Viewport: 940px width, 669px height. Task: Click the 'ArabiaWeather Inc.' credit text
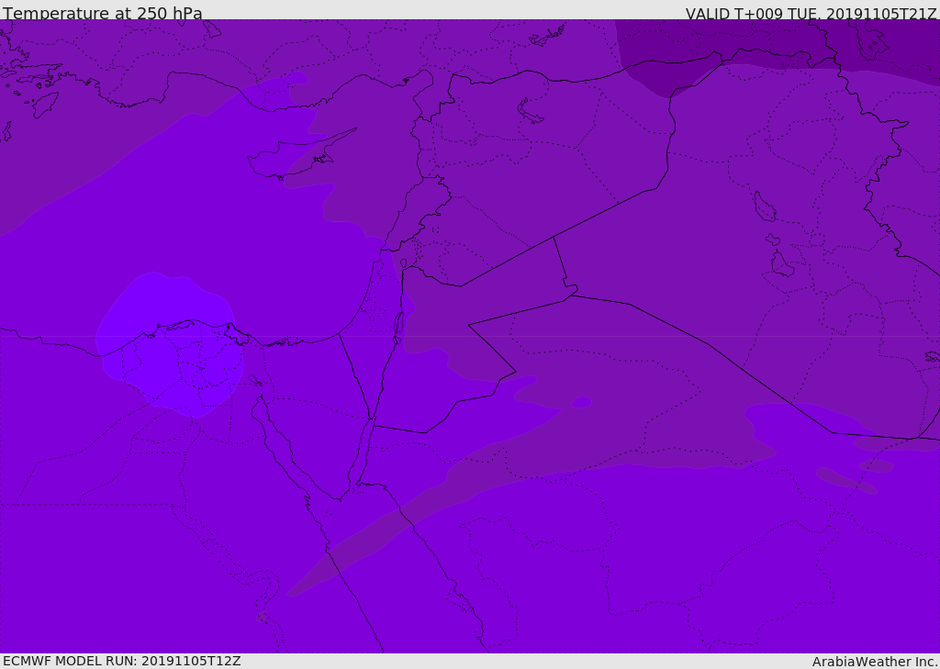tap(875, 662)
